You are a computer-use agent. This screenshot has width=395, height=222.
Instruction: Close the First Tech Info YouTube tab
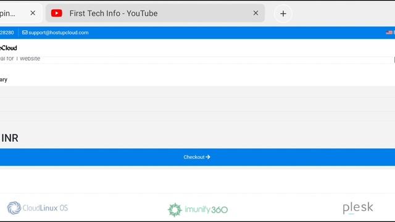coord(256,13)
